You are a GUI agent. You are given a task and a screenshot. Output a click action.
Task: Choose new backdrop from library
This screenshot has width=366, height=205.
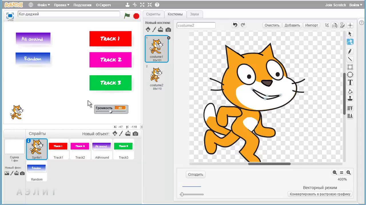coord(7,173)
